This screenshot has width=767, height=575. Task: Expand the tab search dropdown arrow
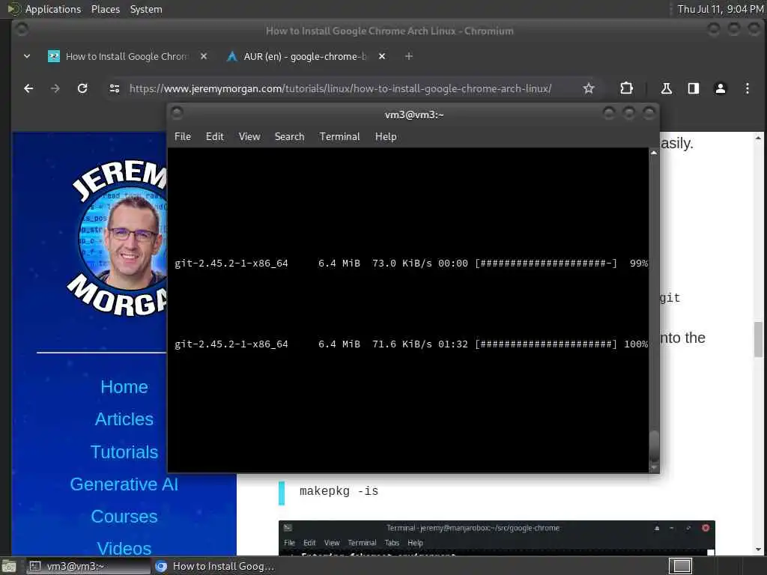tap(27, 57)
